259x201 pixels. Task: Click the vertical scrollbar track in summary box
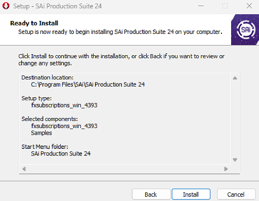(235, 119)
